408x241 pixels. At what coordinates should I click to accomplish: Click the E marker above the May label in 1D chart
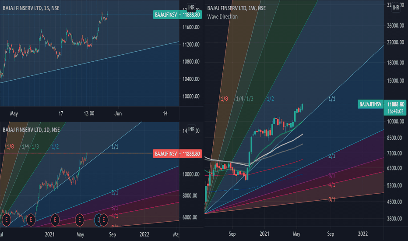pos(79,220)
